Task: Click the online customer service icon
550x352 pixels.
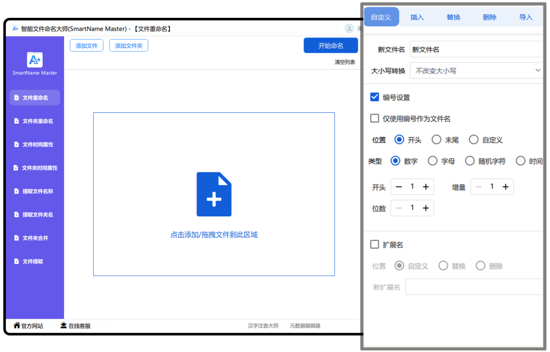Action: [64, 325]
